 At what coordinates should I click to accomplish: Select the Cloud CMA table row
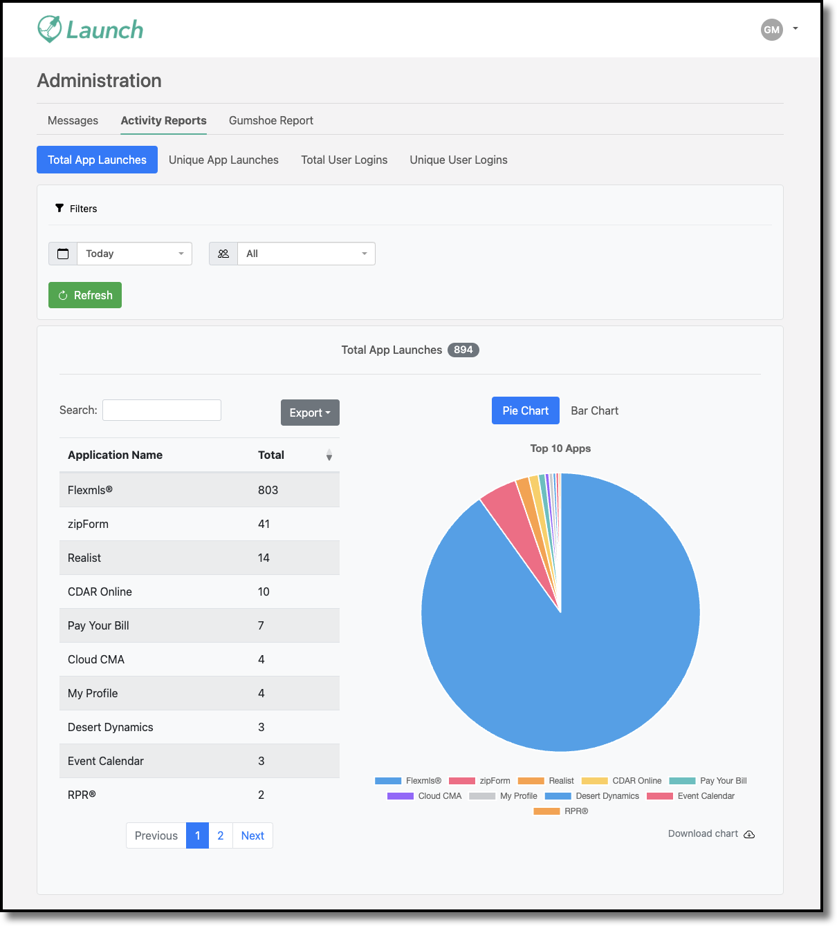coord(199,659)
